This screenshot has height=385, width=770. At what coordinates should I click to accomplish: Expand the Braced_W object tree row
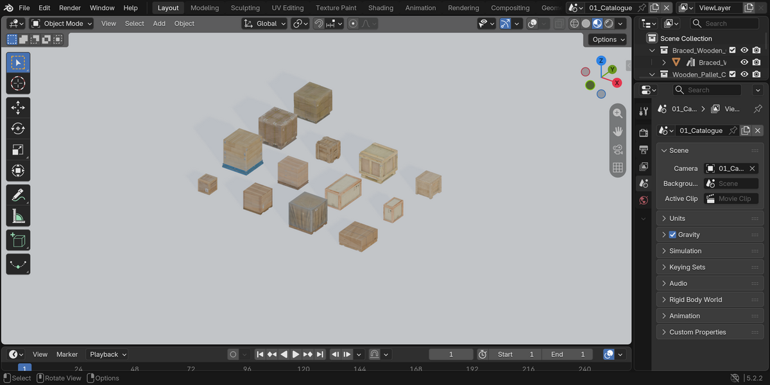(664, 62)
